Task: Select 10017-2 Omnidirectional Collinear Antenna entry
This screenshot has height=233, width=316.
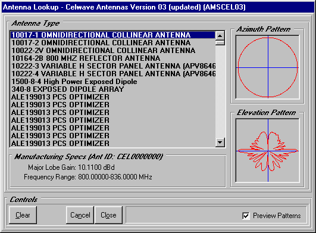Action: [x=112, y=43]
